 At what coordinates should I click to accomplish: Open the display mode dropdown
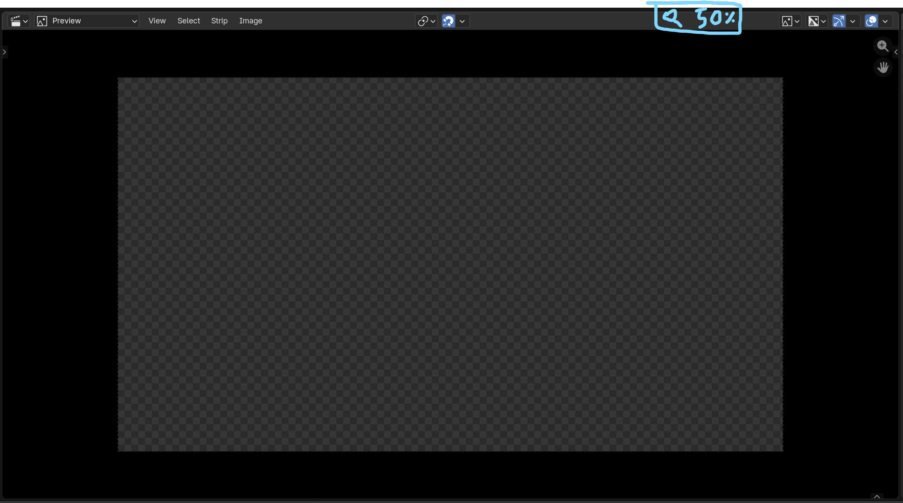(790, 21)
